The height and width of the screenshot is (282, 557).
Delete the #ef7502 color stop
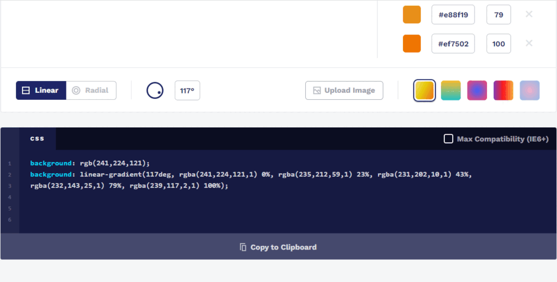coord(529,43)
